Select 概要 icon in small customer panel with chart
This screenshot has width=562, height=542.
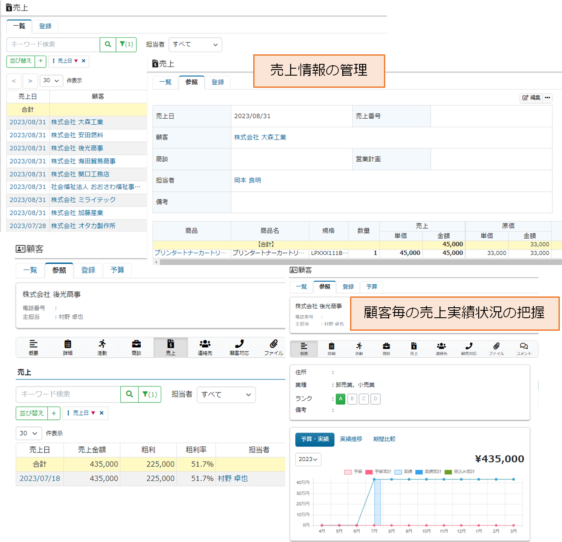coord(304,349)
